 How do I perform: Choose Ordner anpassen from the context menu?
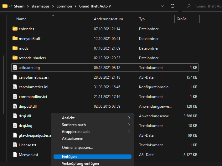(x=77, y=148)
